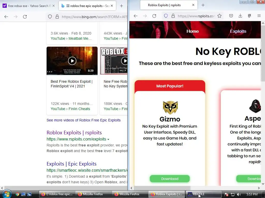Launch Chrome from the taskbar

(x=17, y=194)
